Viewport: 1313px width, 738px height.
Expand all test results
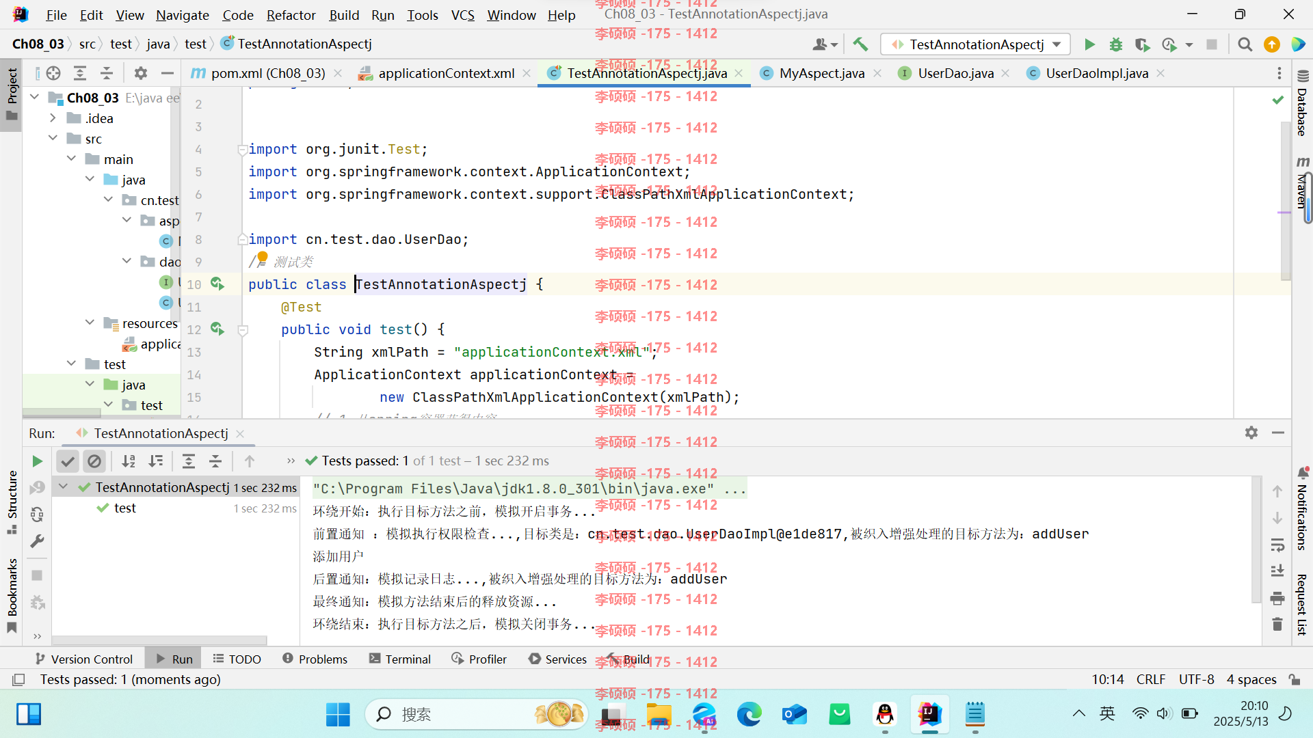pyautogui.click(x=189, y=461)
